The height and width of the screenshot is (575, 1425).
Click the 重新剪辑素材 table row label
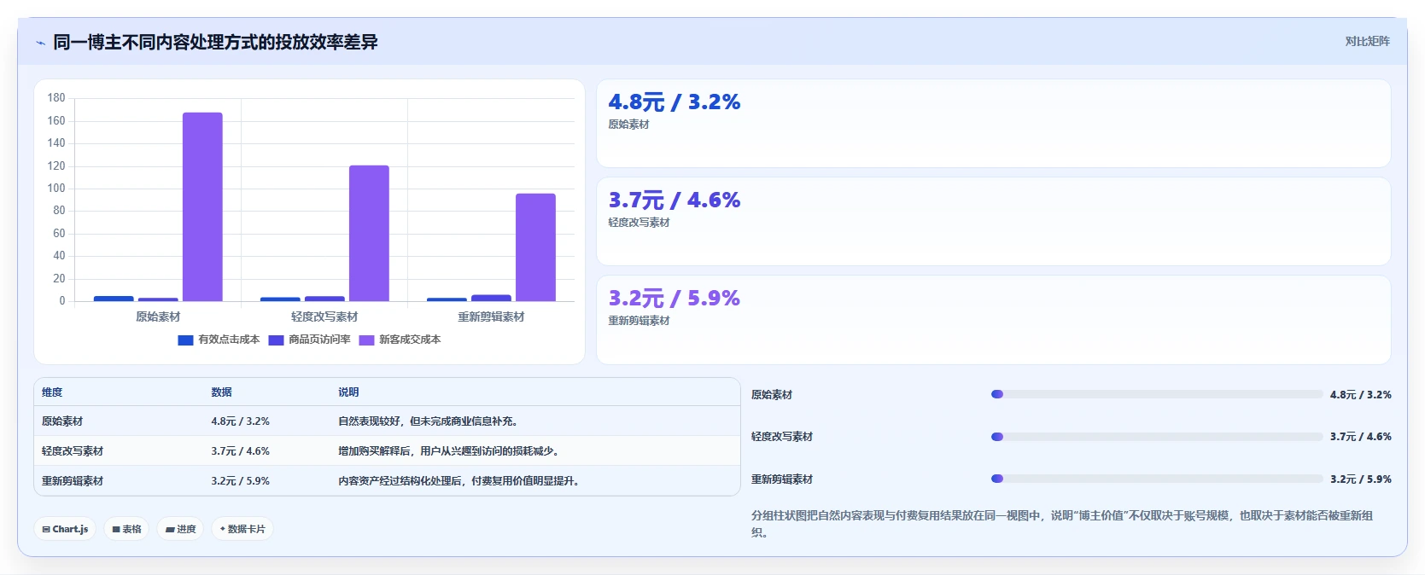[x=73, y=481]
